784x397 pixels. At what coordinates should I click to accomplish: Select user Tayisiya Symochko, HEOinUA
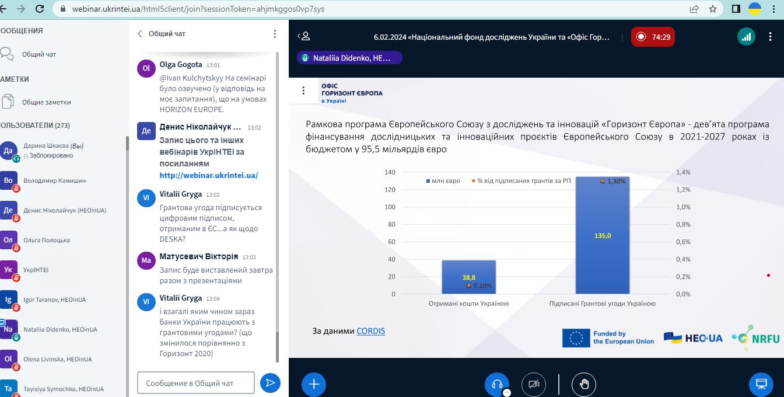pos(62,388)
